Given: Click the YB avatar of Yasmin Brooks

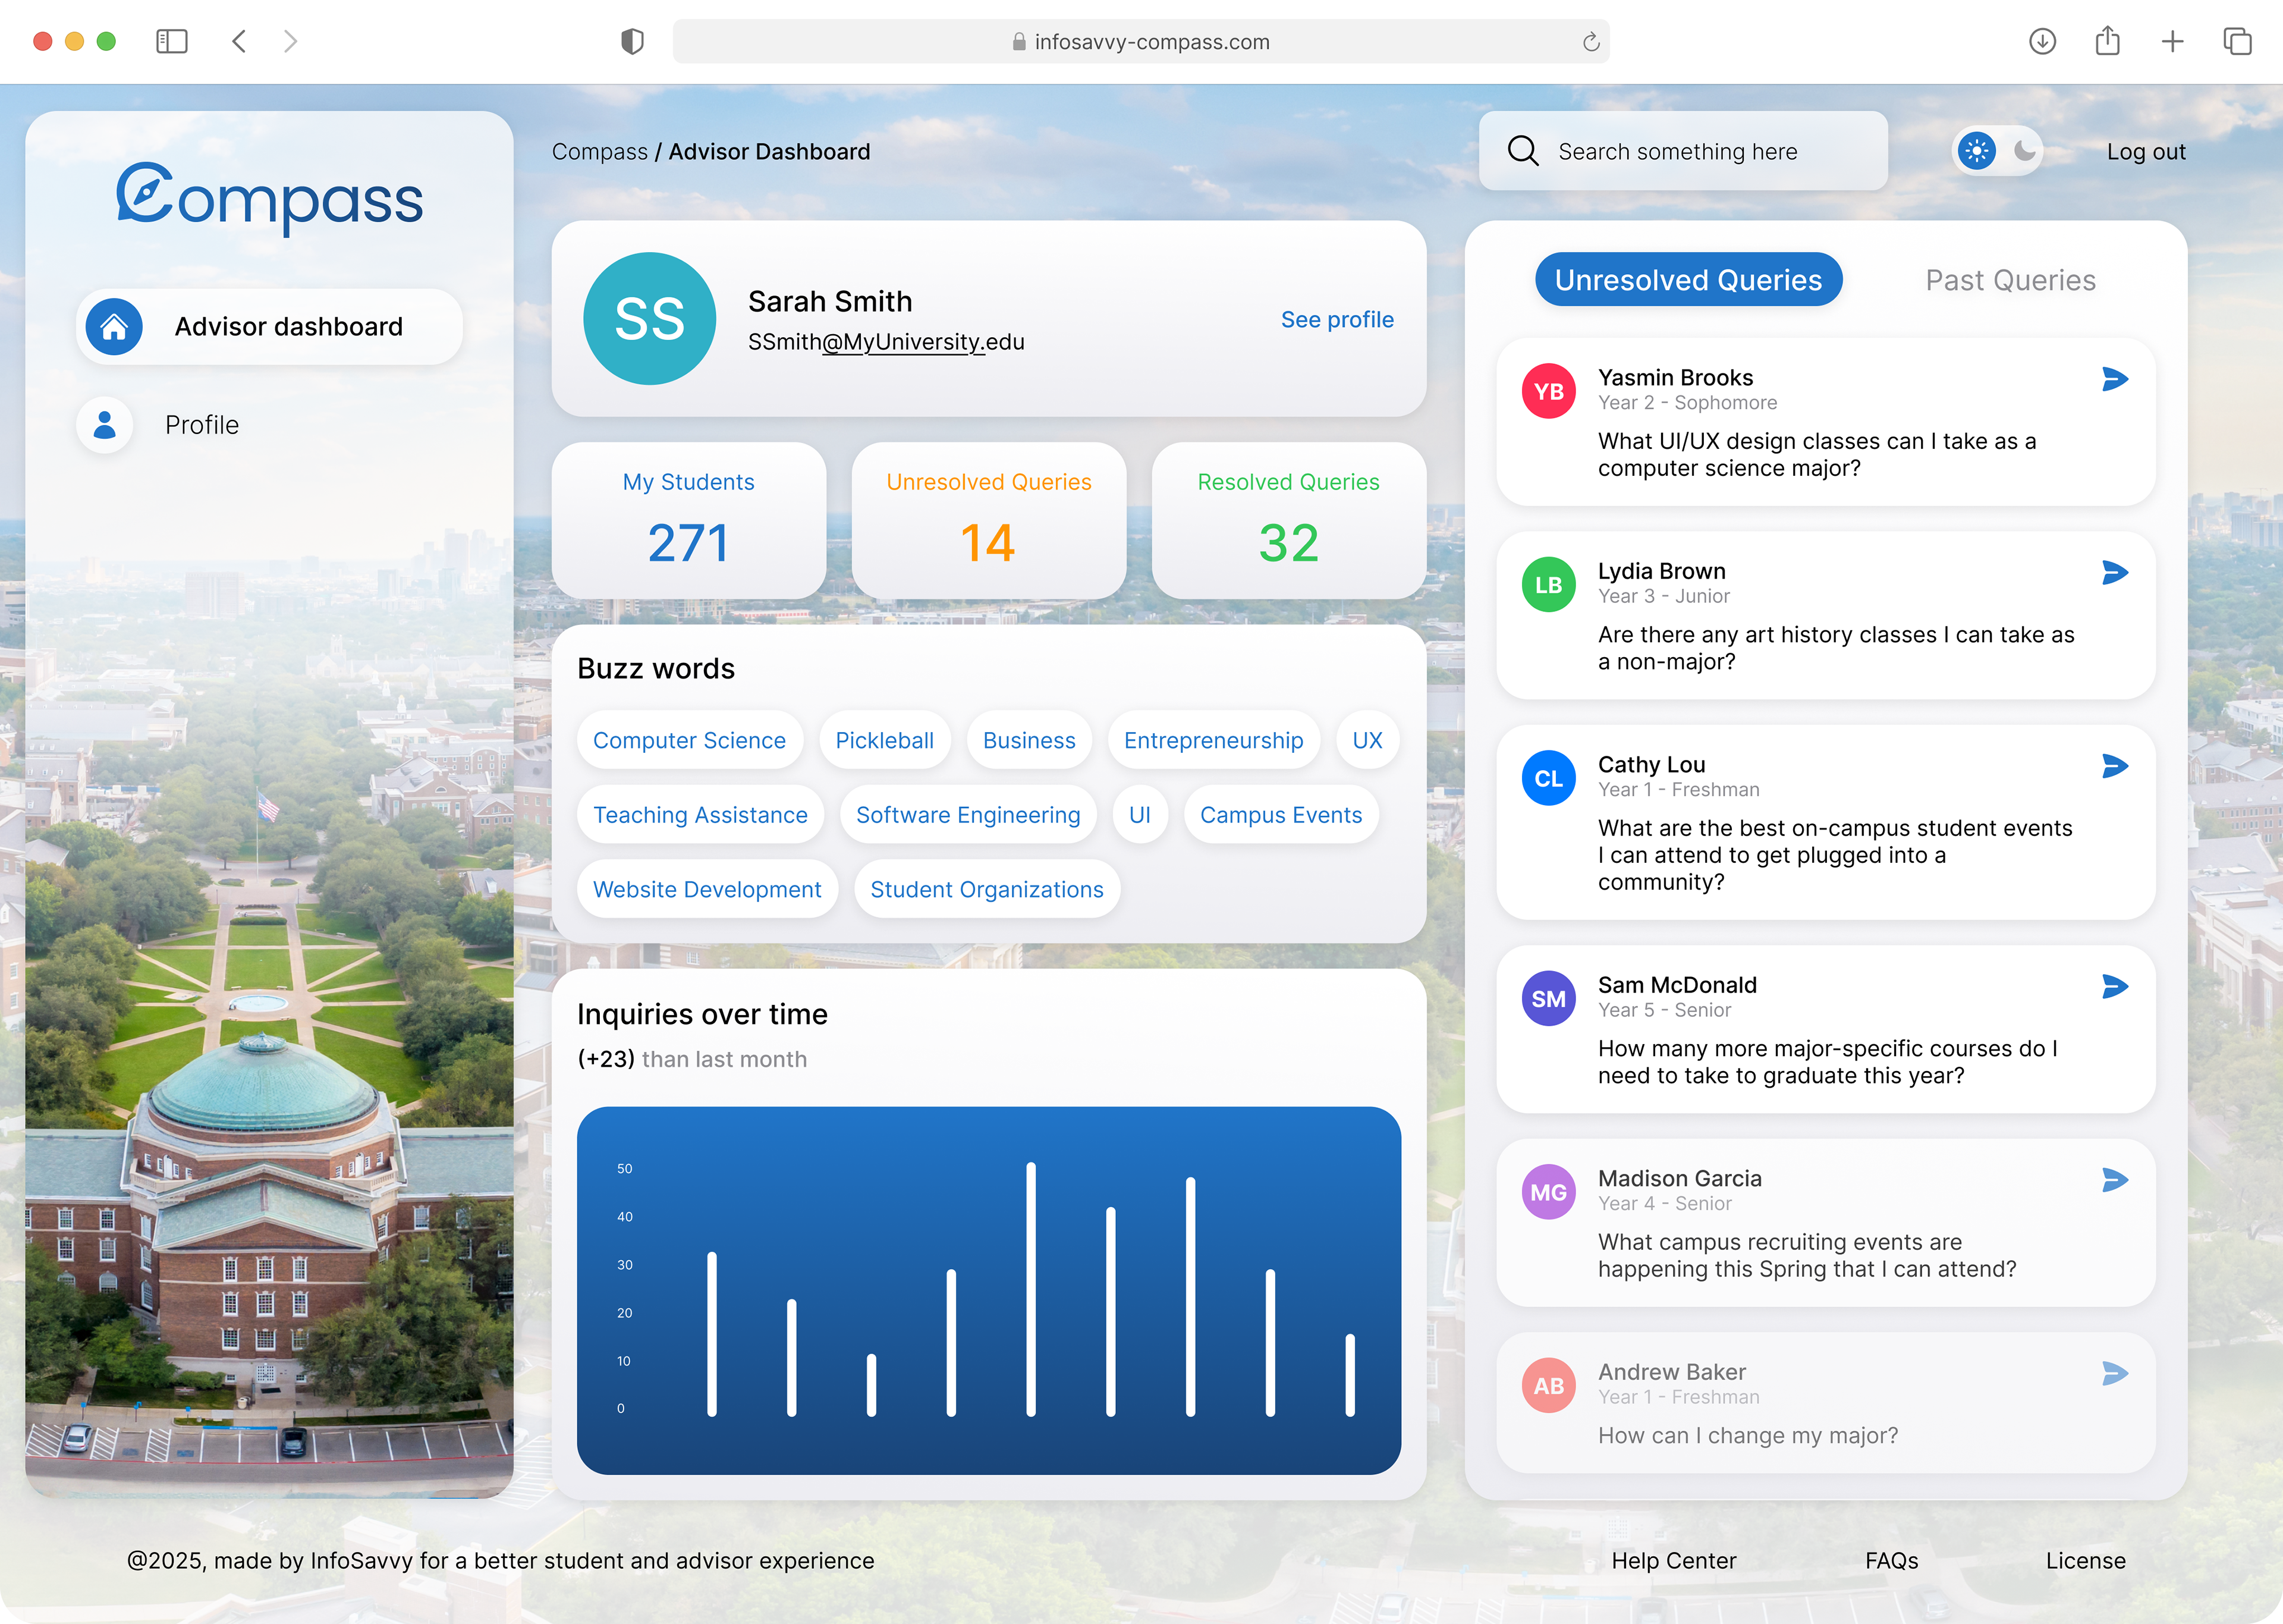Looking at the screenshot, I should (x=1548, y=391).
